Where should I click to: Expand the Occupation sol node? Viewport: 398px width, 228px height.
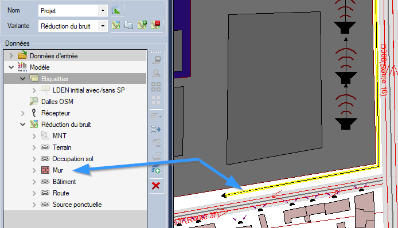tap(34, 159)
